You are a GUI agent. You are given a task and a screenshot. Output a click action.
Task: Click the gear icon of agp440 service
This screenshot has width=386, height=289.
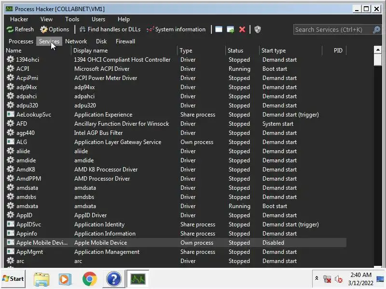tap(10, 133)
